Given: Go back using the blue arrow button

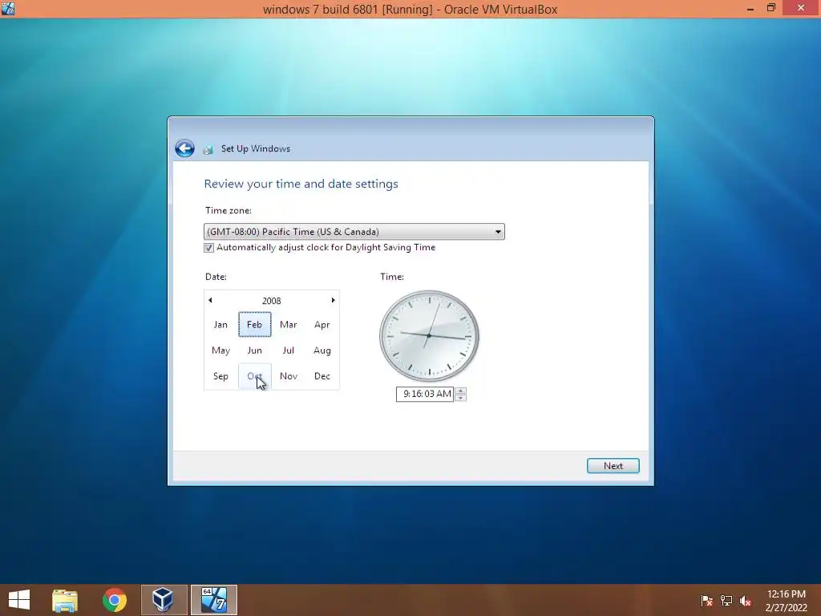Looking at the screenshot, I should tap(184, 148).
